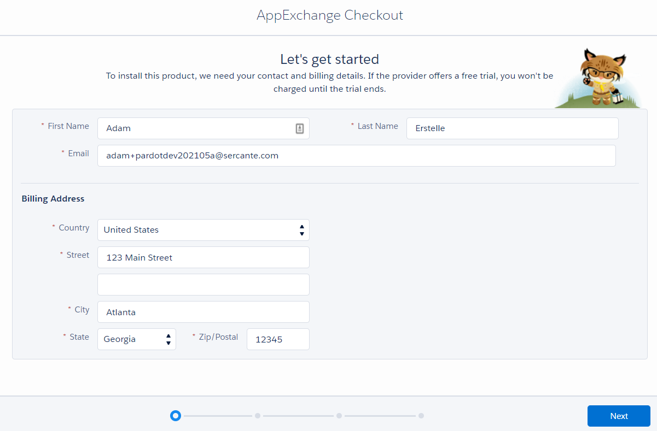Click the State label
This screenshot has height=431, width=657.
pos(79,337)
